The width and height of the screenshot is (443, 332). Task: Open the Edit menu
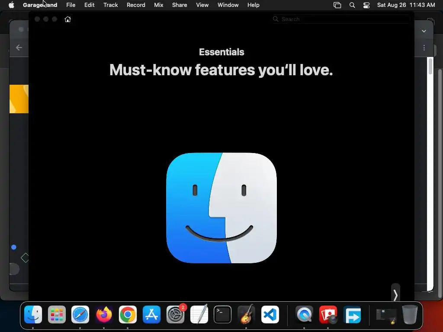89,5
